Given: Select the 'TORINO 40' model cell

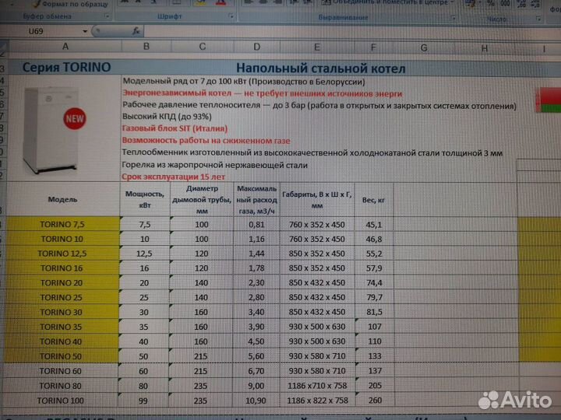Looking at the screenshot, I should (x=61, y=341).
